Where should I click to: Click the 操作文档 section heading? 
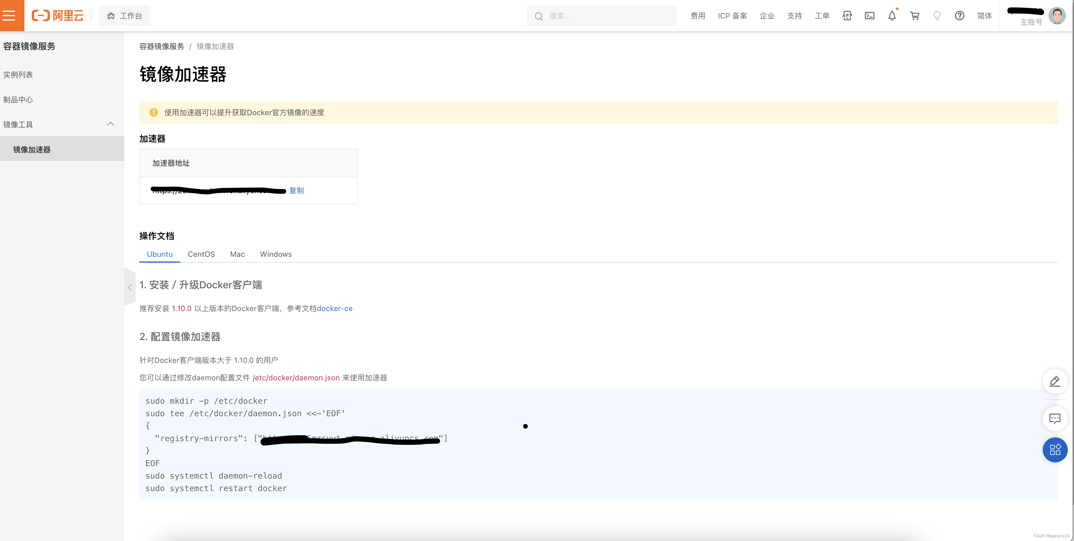[x=157, y=236]
